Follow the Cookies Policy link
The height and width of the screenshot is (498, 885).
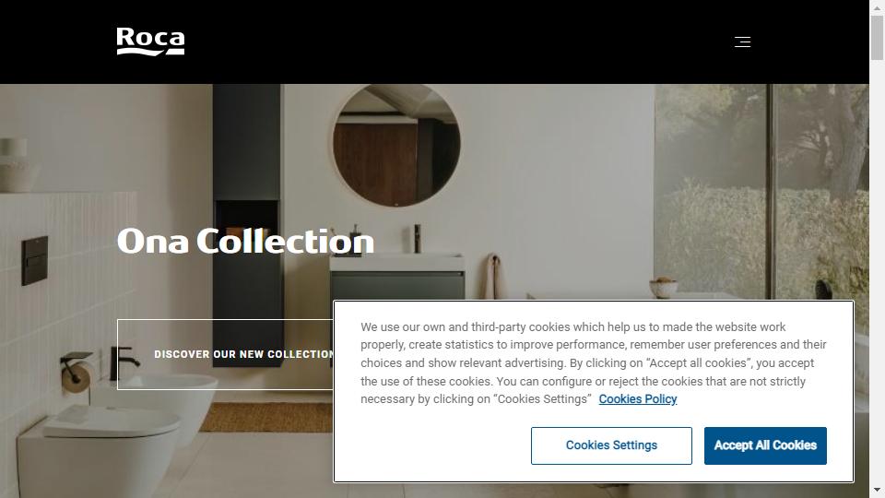(x=638, y=399)
